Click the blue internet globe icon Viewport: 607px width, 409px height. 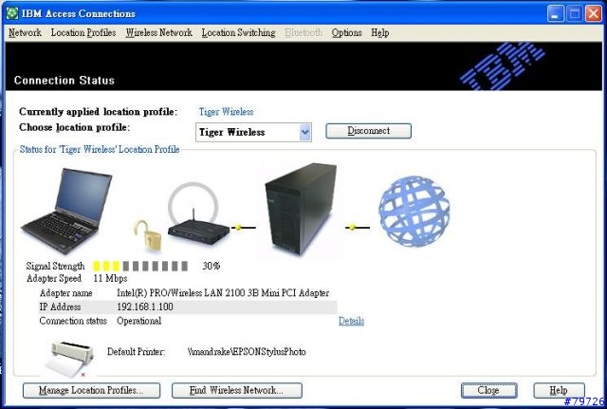[x=414, y=211]
